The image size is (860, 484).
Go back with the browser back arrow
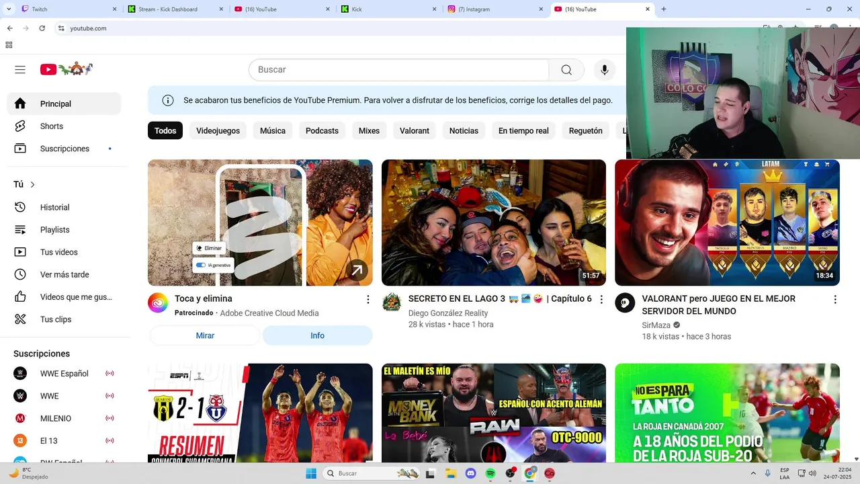(9, 28)
